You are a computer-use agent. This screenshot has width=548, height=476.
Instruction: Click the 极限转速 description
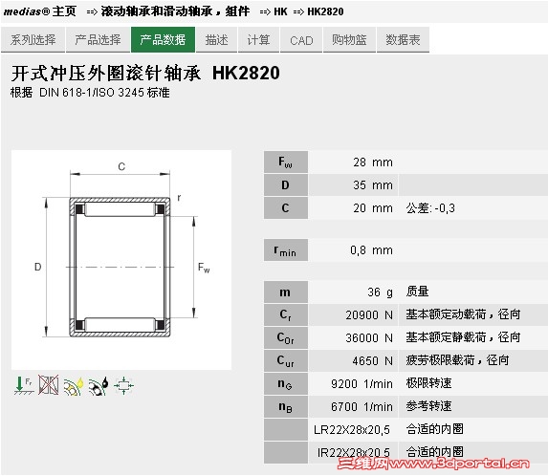[x=428, y=383]
